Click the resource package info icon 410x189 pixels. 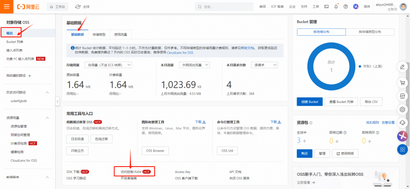pos(311,123)
